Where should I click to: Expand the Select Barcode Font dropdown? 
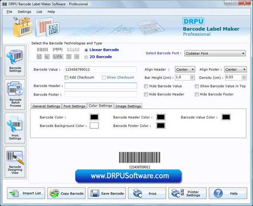pos(215,53)
